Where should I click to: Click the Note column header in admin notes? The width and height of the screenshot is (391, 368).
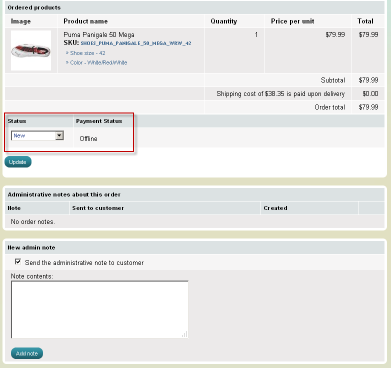14,208
